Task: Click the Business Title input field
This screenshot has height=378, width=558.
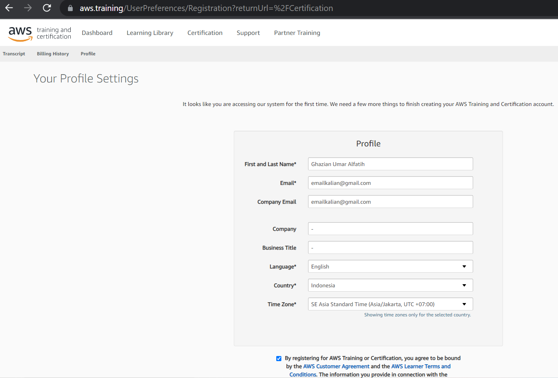Action: point(390,248)
